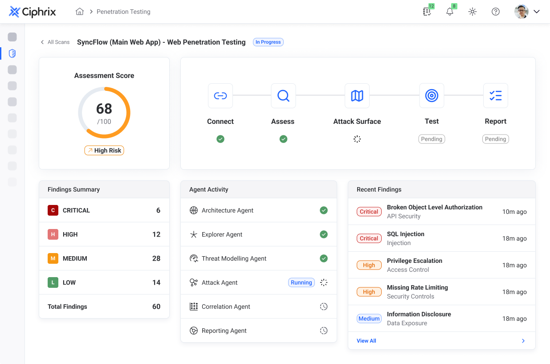Click the green check under Assess
This screenshot has height=364, width=550.
[283, 139]
